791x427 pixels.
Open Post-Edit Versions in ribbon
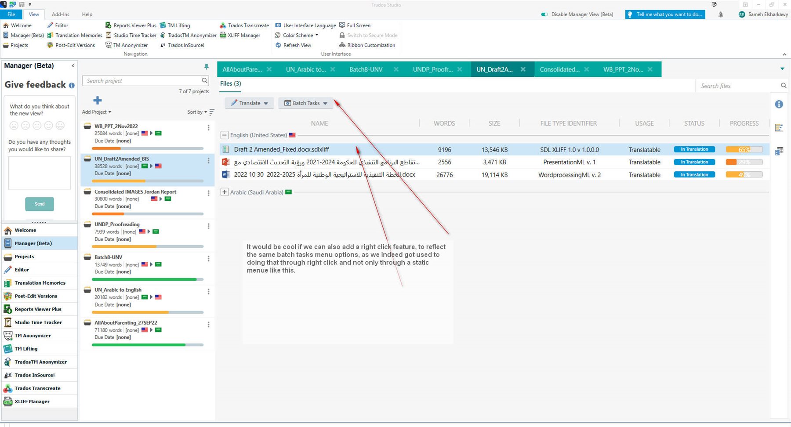coord(71,45)
